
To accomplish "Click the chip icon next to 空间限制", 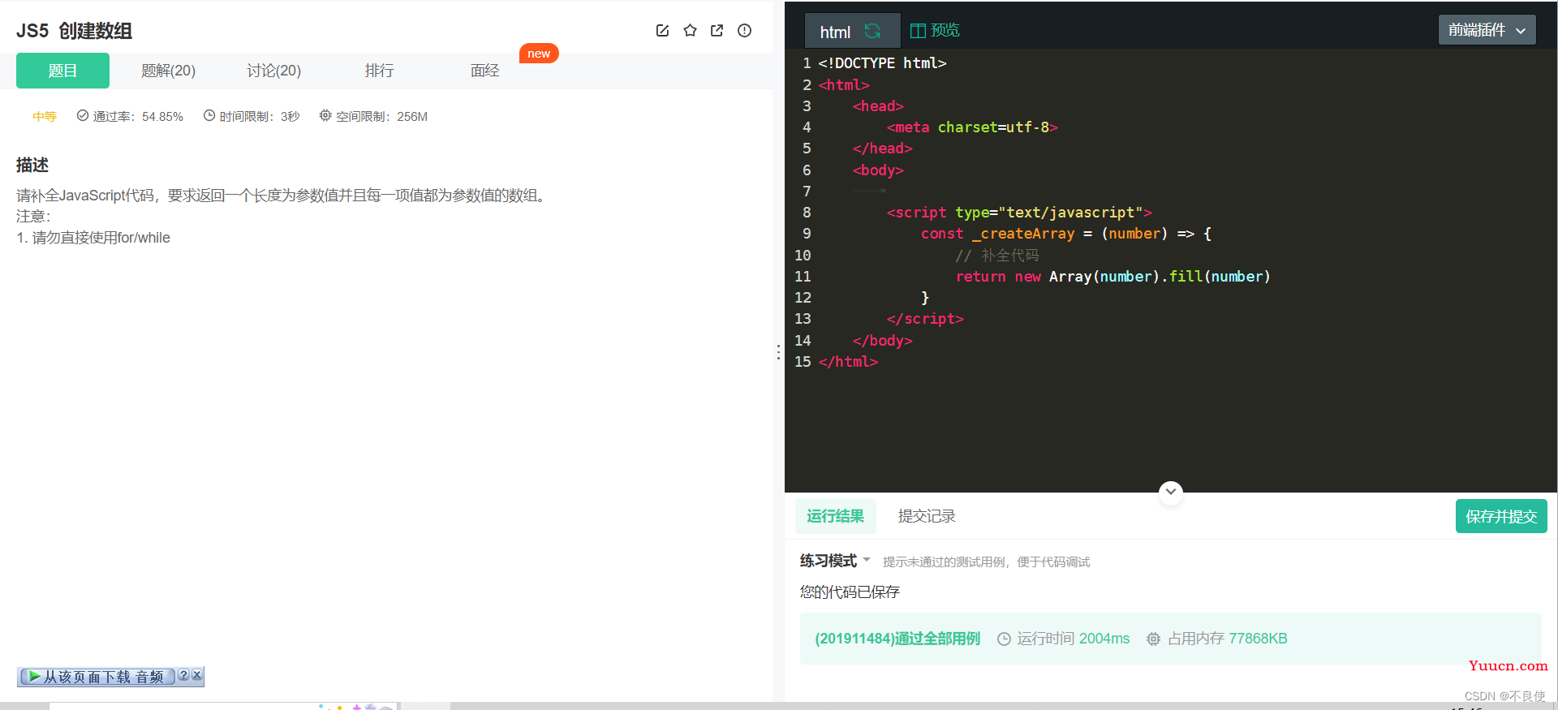I will [325, 116].
